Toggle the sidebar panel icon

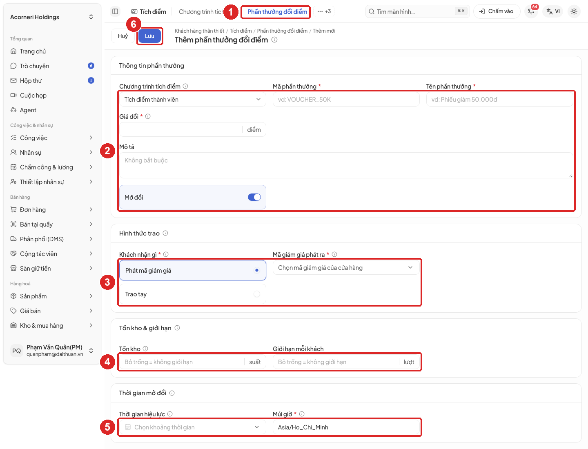pos(115,11)
